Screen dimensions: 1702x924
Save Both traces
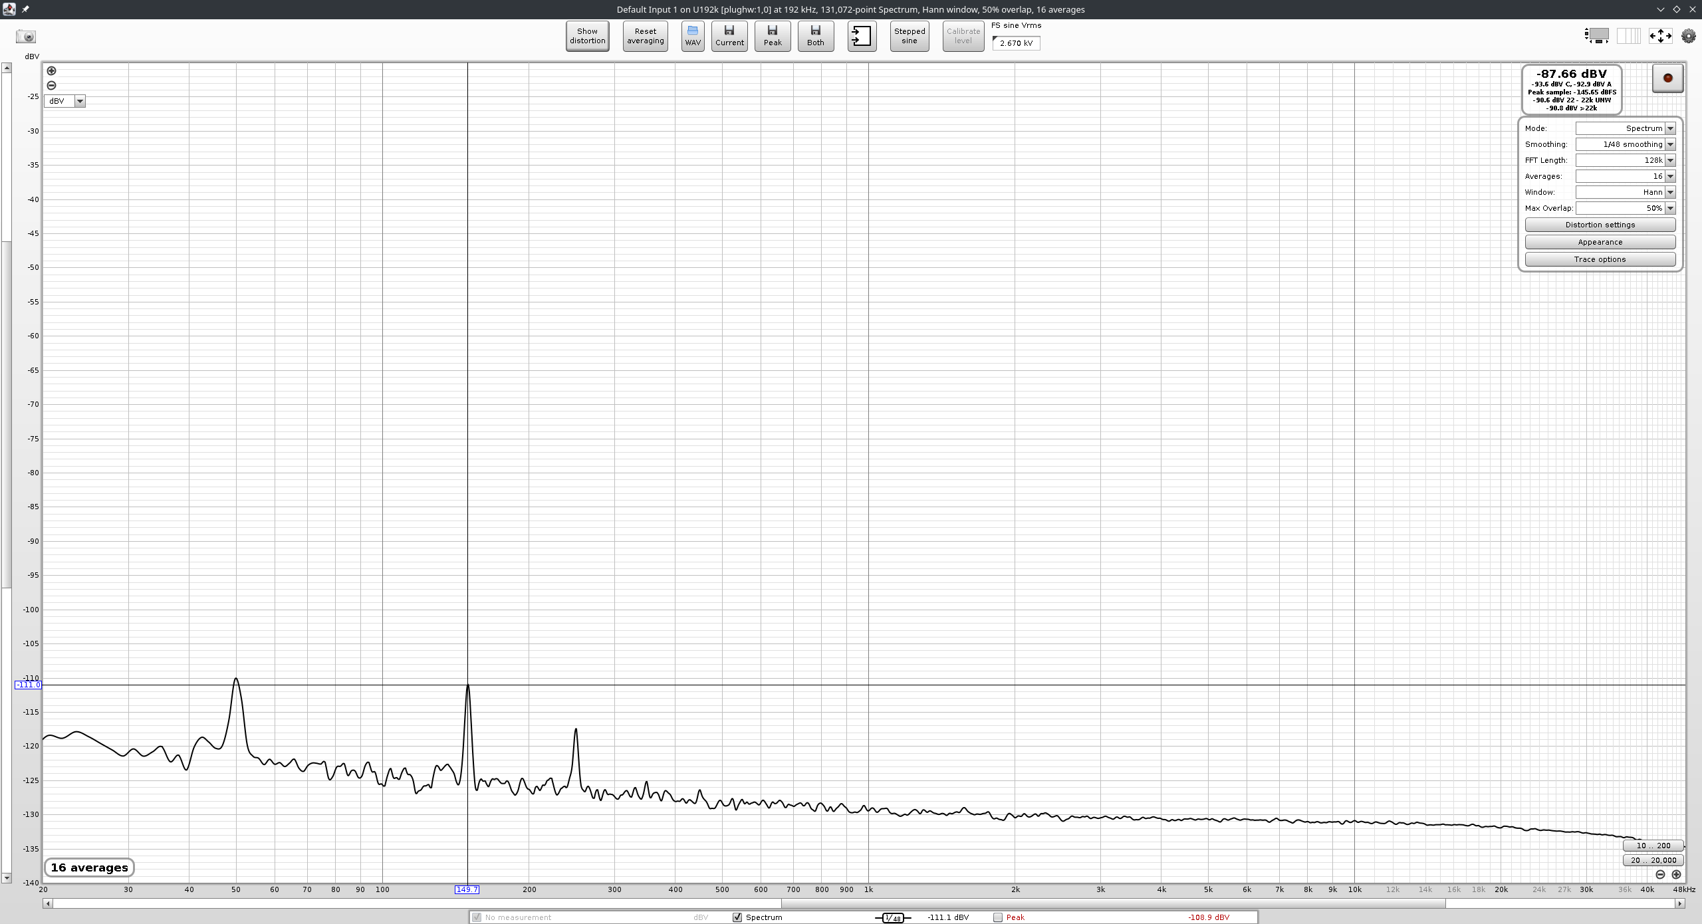pos(816,36)
